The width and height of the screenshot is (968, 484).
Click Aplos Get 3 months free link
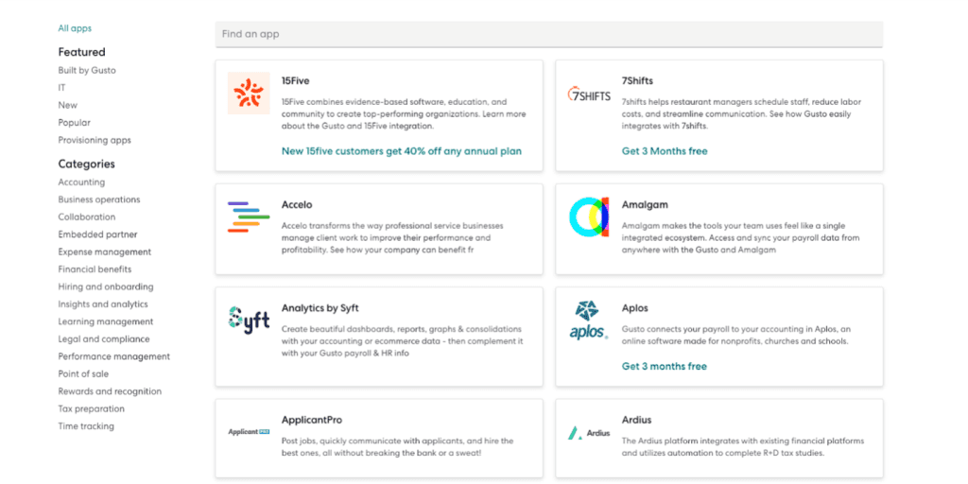point(664,366)
